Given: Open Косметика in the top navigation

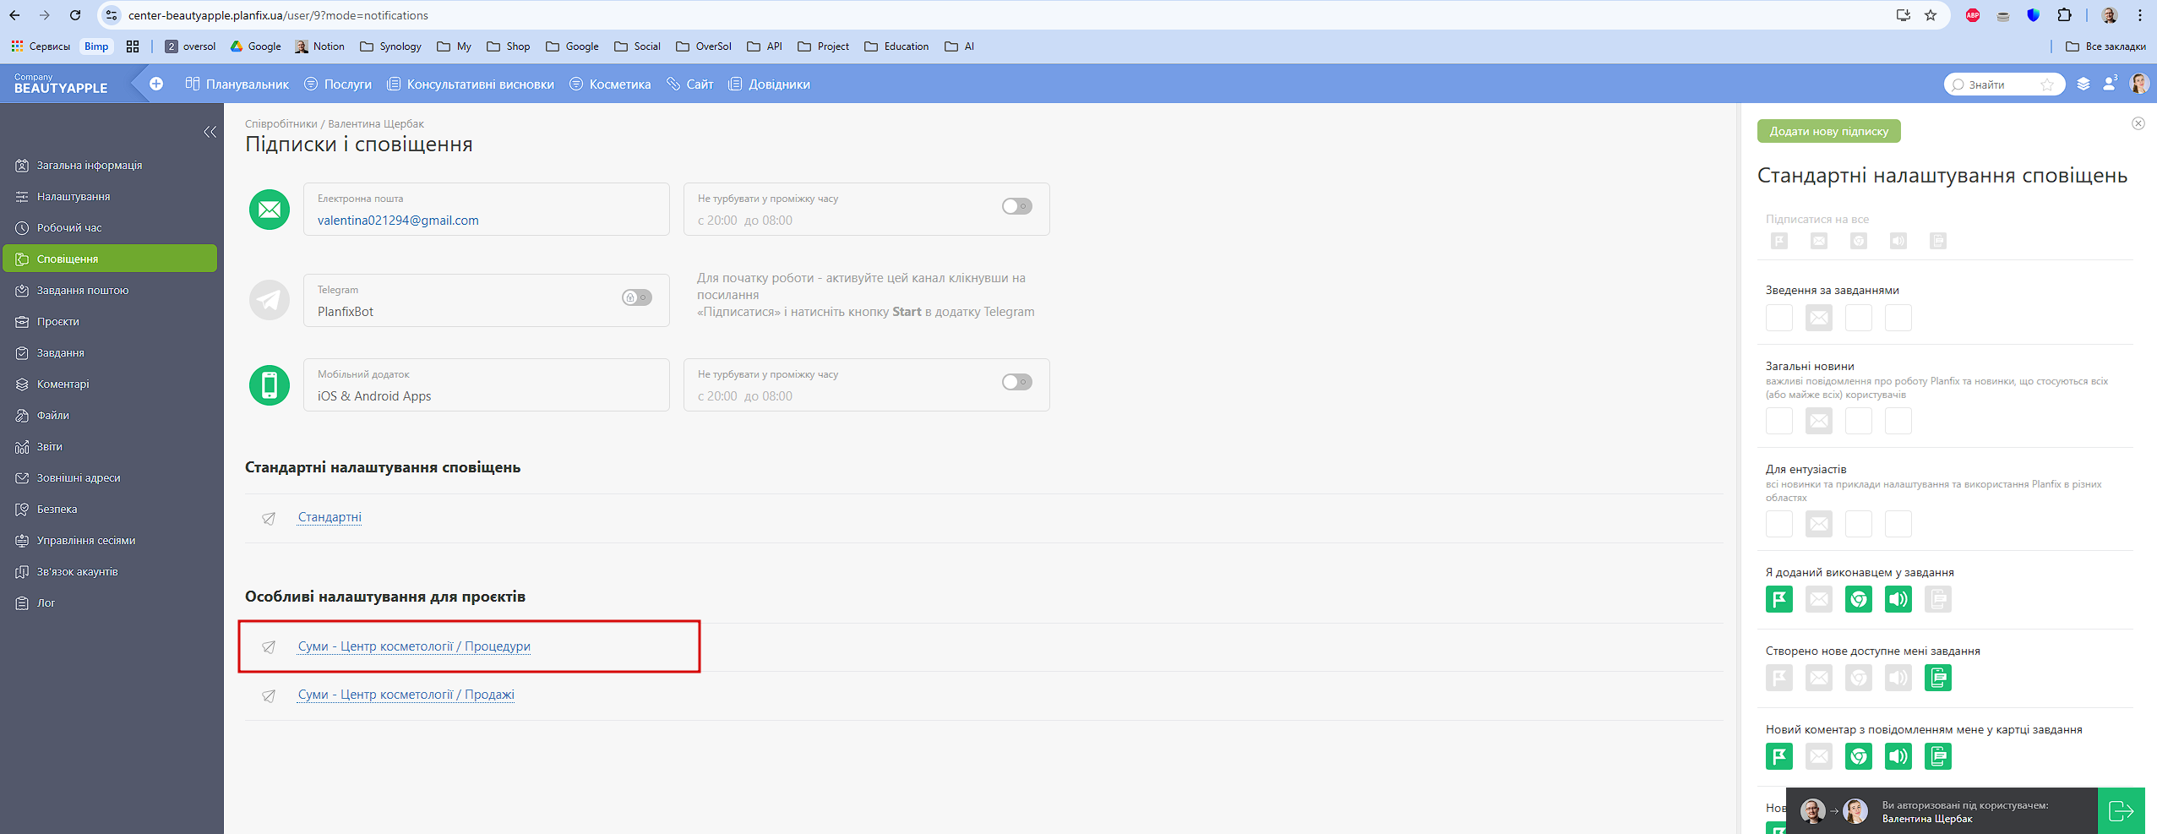Looking at the screenshot, I should [610, 84].
